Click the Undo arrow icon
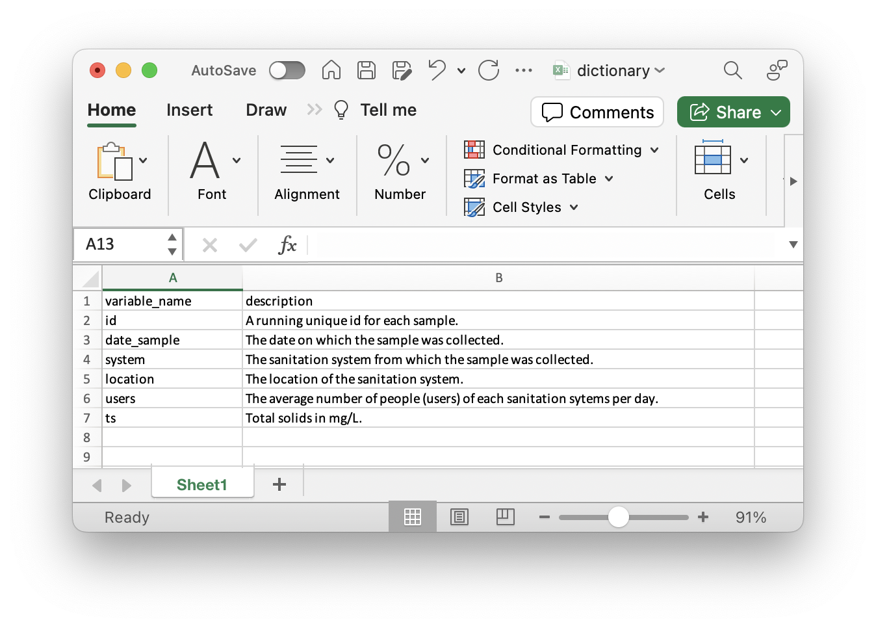 (x=437, y=70)
